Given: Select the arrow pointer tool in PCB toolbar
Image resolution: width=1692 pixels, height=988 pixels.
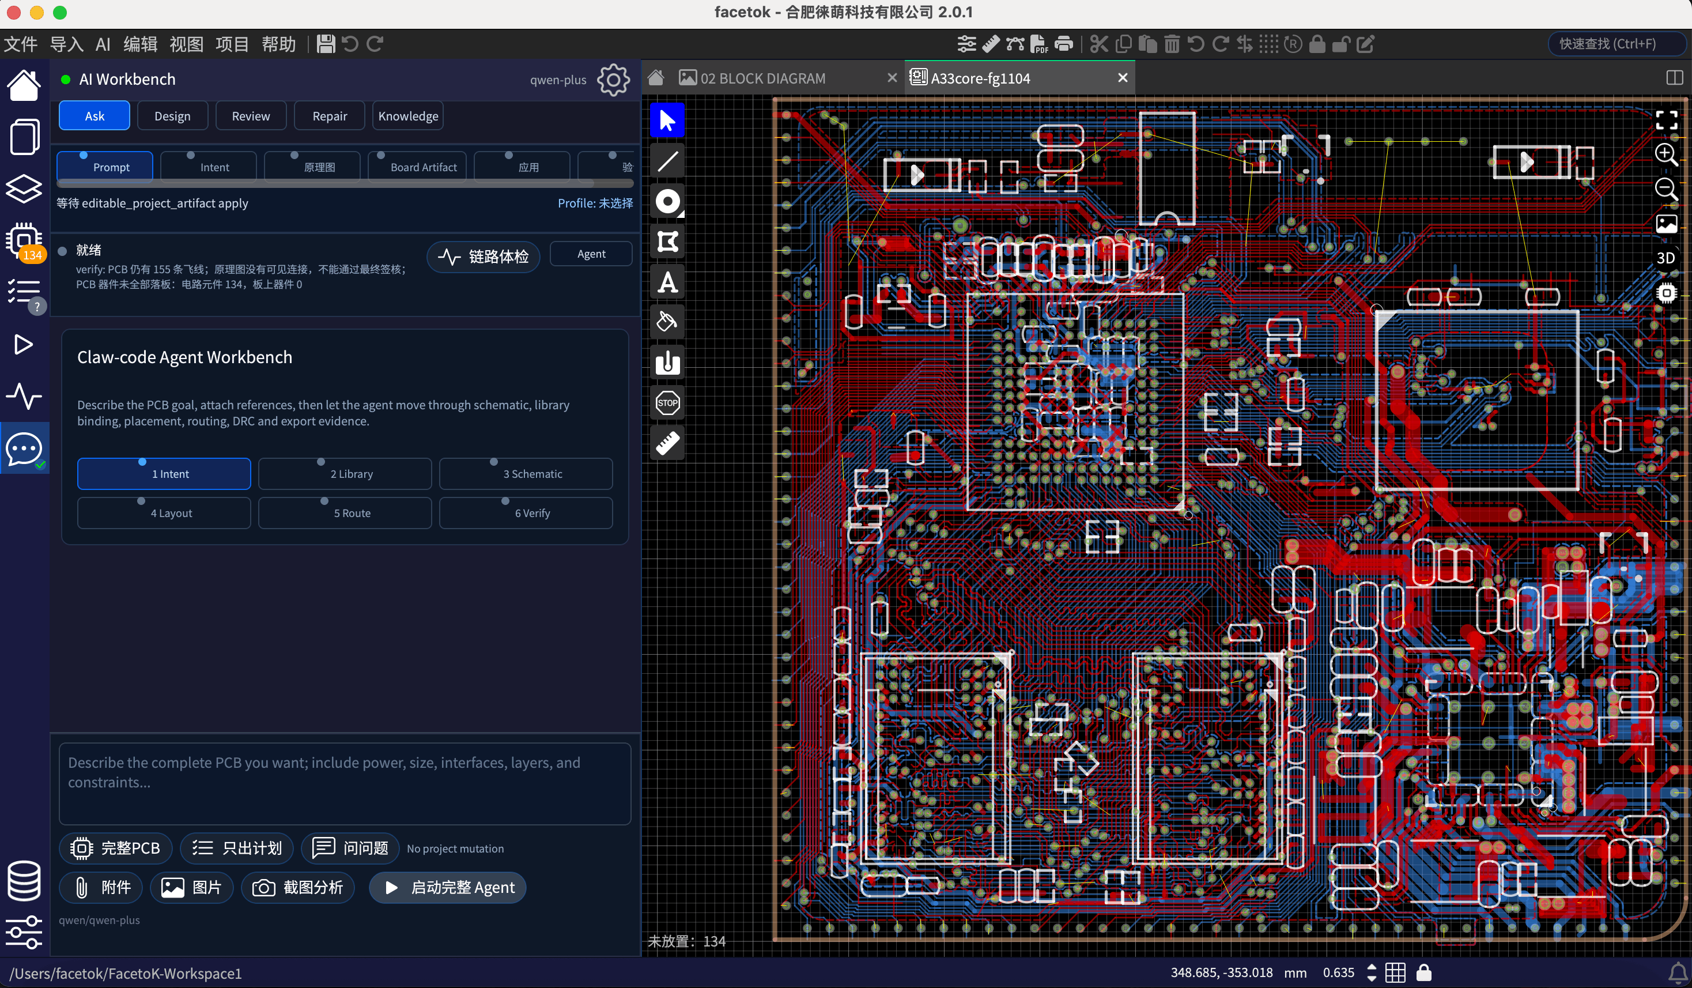Looking at the screenshot, I should point(667,121).
